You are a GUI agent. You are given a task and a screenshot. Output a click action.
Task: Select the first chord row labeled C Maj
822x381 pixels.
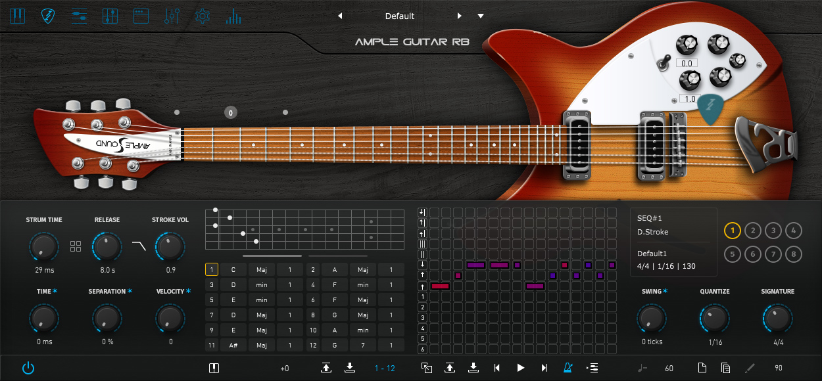(233, 269)
